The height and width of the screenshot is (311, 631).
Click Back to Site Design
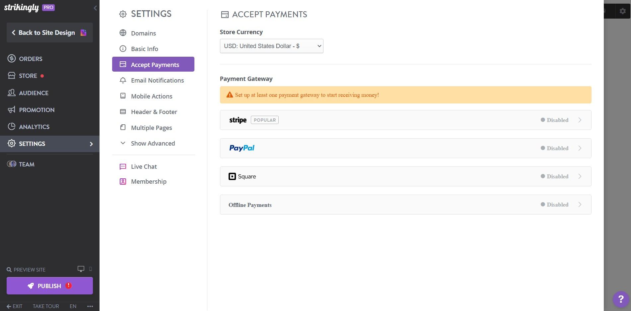(x=46, y=32)
